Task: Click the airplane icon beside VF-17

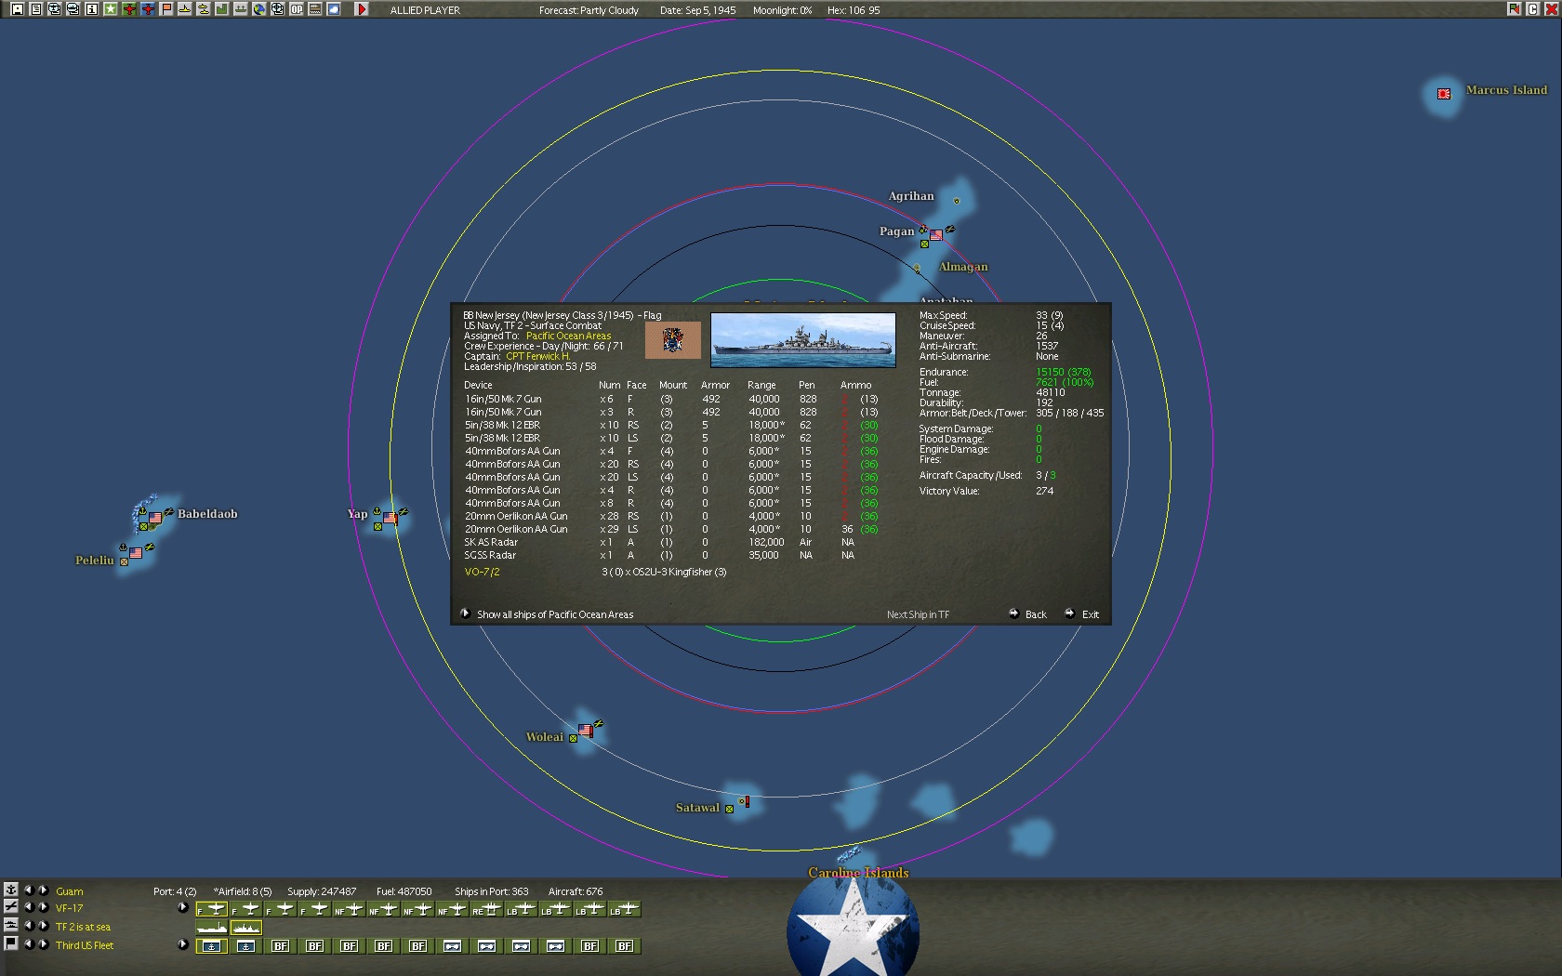Action: pyautogui.click(x=11, y=906)
